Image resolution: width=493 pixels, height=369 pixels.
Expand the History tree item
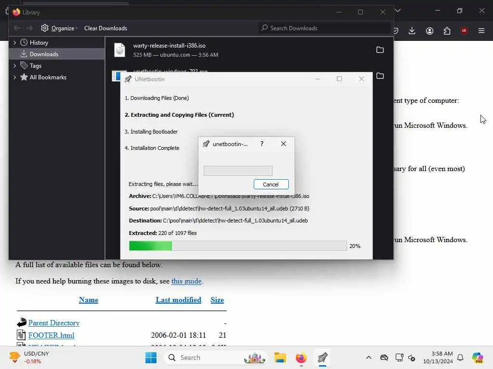(14, 42)
